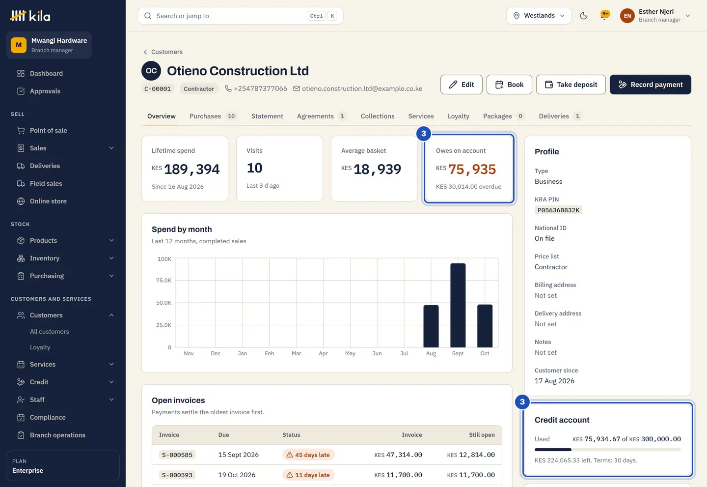Click the Approvals checkmark icon

[21, 91]
